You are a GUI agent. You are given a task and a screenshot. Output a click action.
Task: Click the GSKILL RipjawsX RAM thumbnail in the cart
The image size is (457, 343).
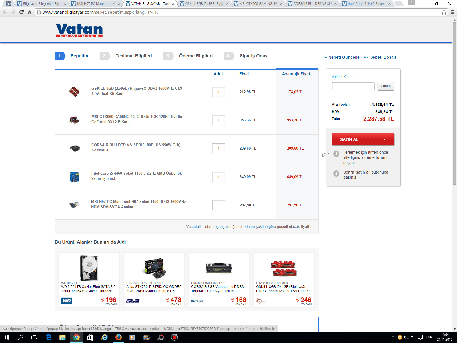(74, 92)
